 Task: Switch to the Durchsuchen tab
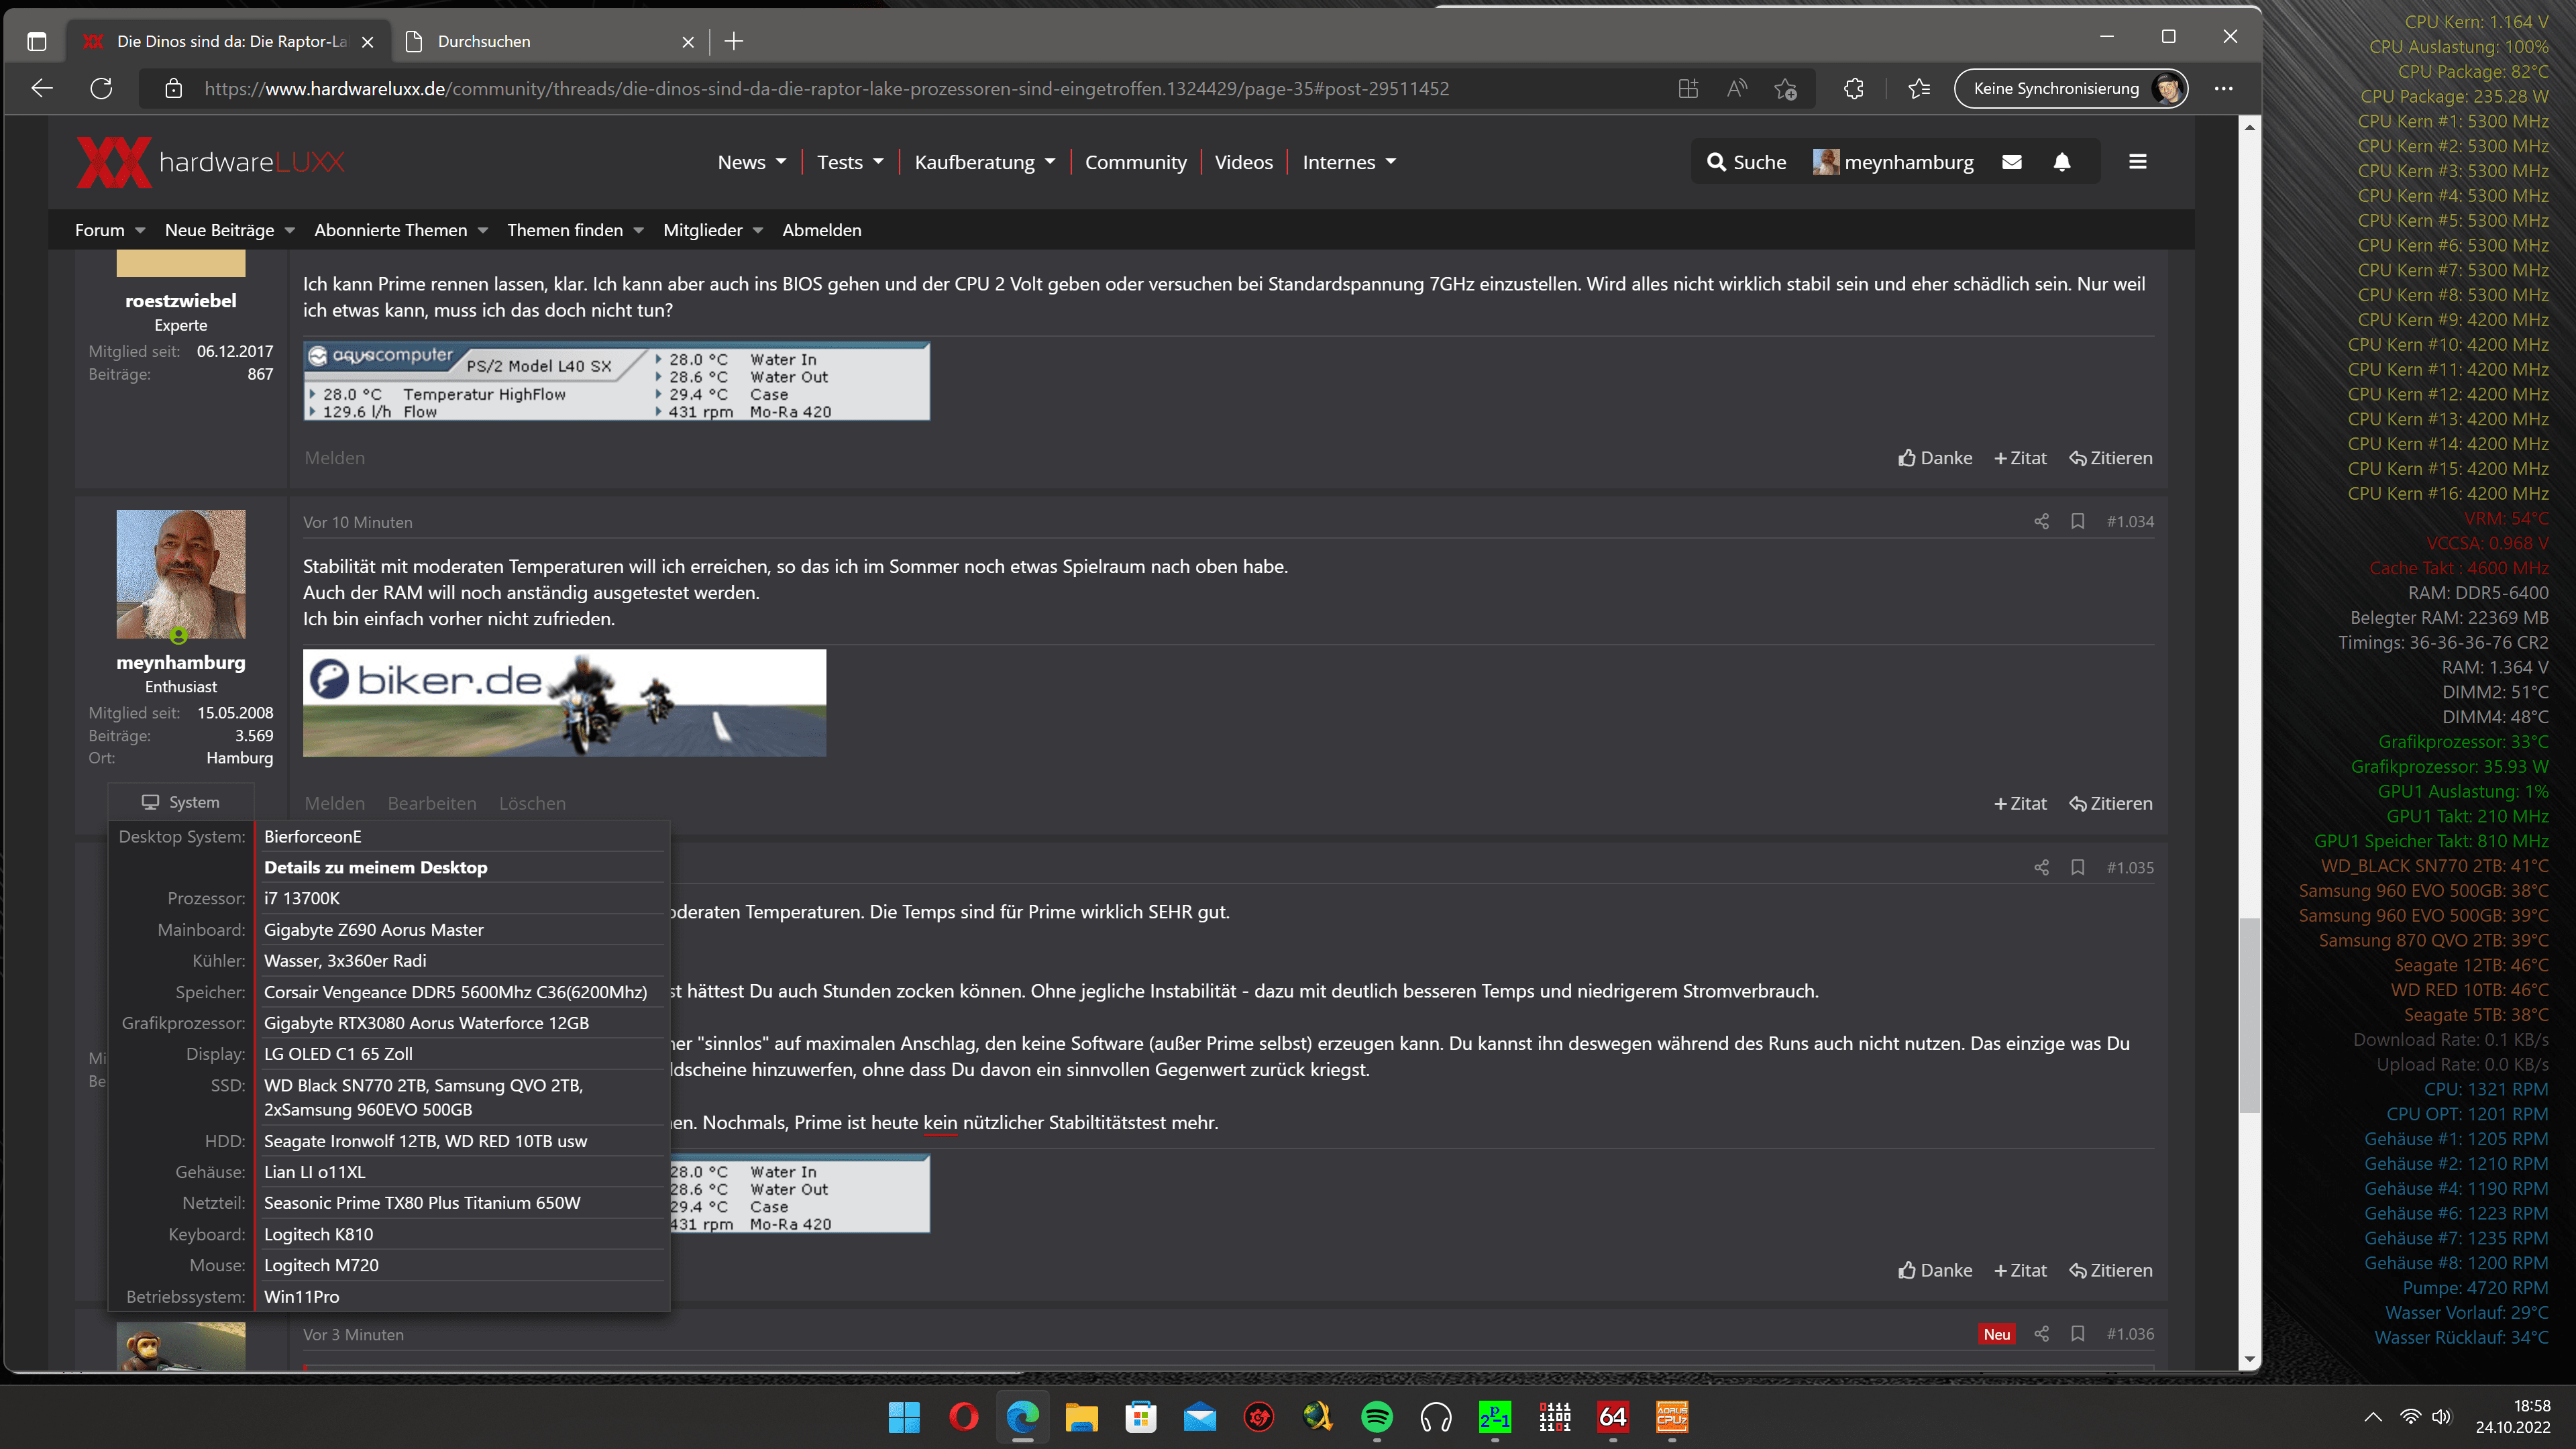pyautogui.click(x=484, y=41)
